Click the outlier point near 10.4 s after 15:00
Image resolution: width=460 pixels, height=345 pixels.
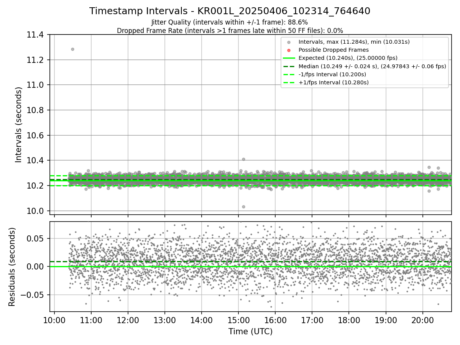[243, 159]
